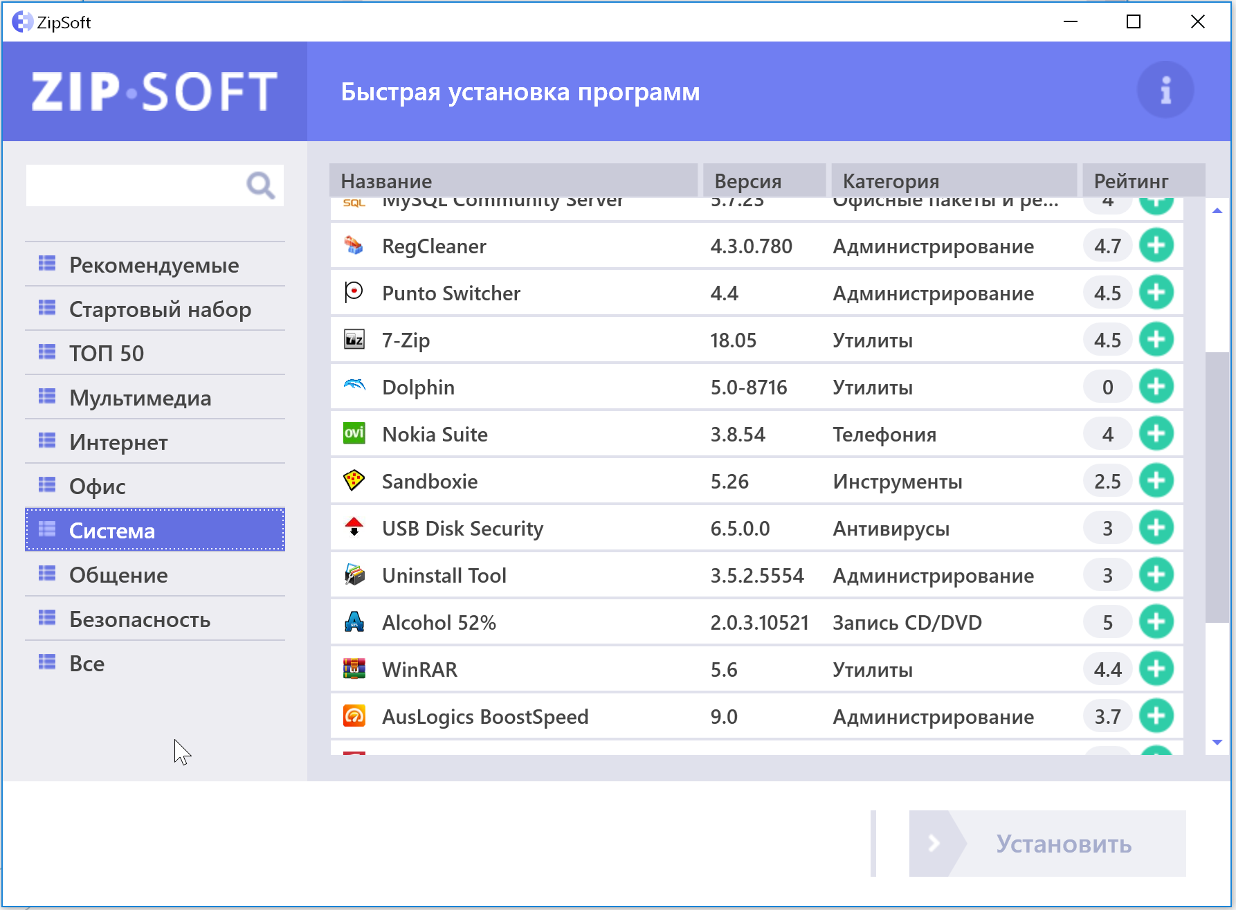Sort by the Версия column header

tap(764, 180)
